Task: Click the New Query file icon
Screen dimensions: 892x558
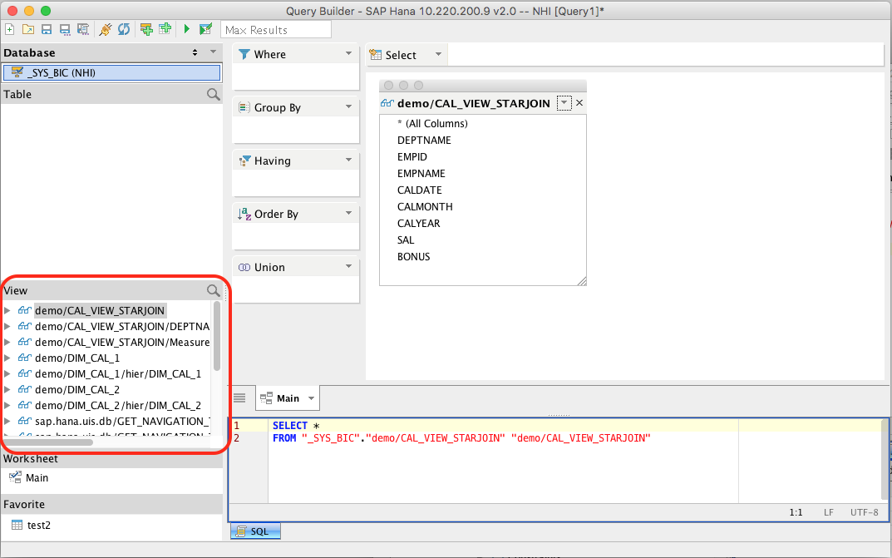Action: pyautogui.click(x=10, y=29)
